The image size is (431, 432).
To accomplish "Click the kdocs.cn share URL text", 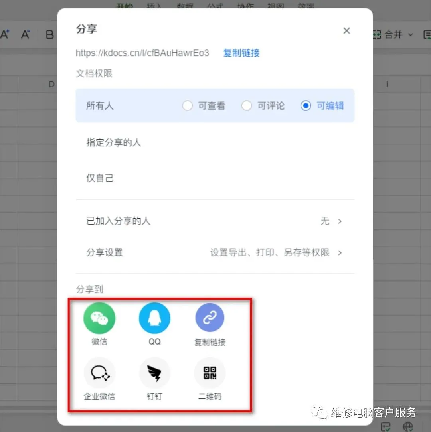I will pyautogui.click(x=142, y=53).
